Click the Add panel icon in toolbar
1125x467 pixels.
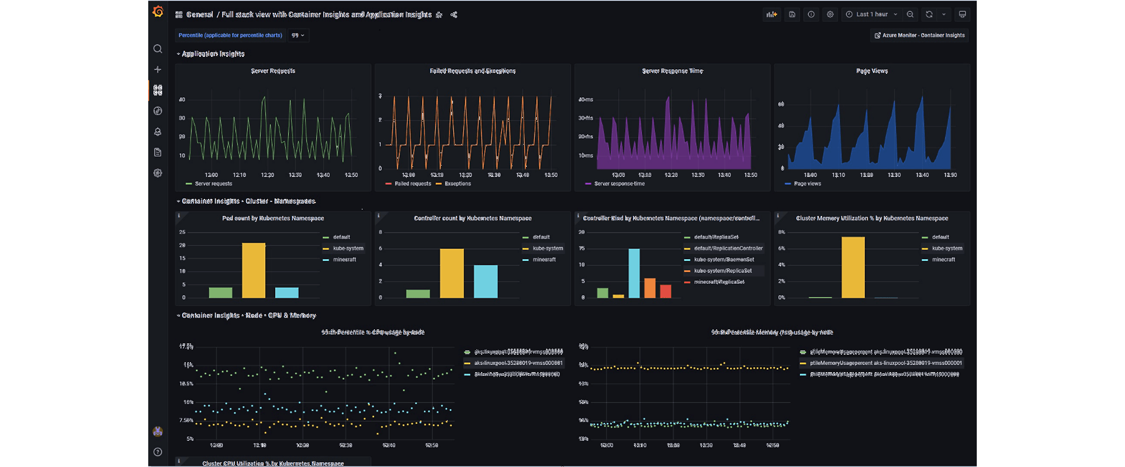point(771,15)
